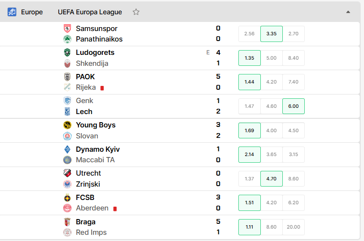Pick the 1.35 Ludogorets win odds
Image resolution: width=364 pixels, height=241 pixels.
pyautogui.click(x=249, y=58)
